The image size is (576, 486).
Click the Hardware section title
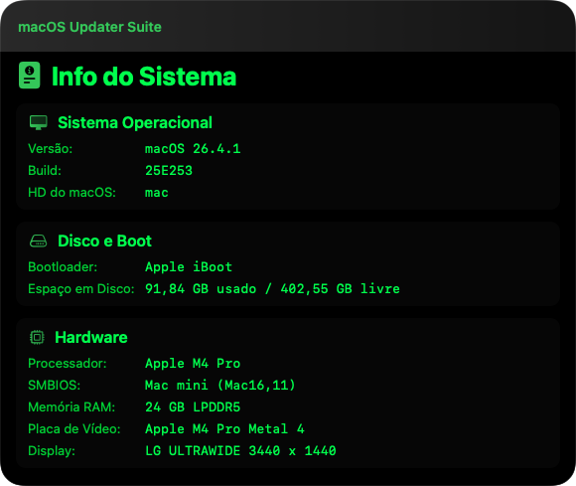pyautogui.click(x=91, y=338)
